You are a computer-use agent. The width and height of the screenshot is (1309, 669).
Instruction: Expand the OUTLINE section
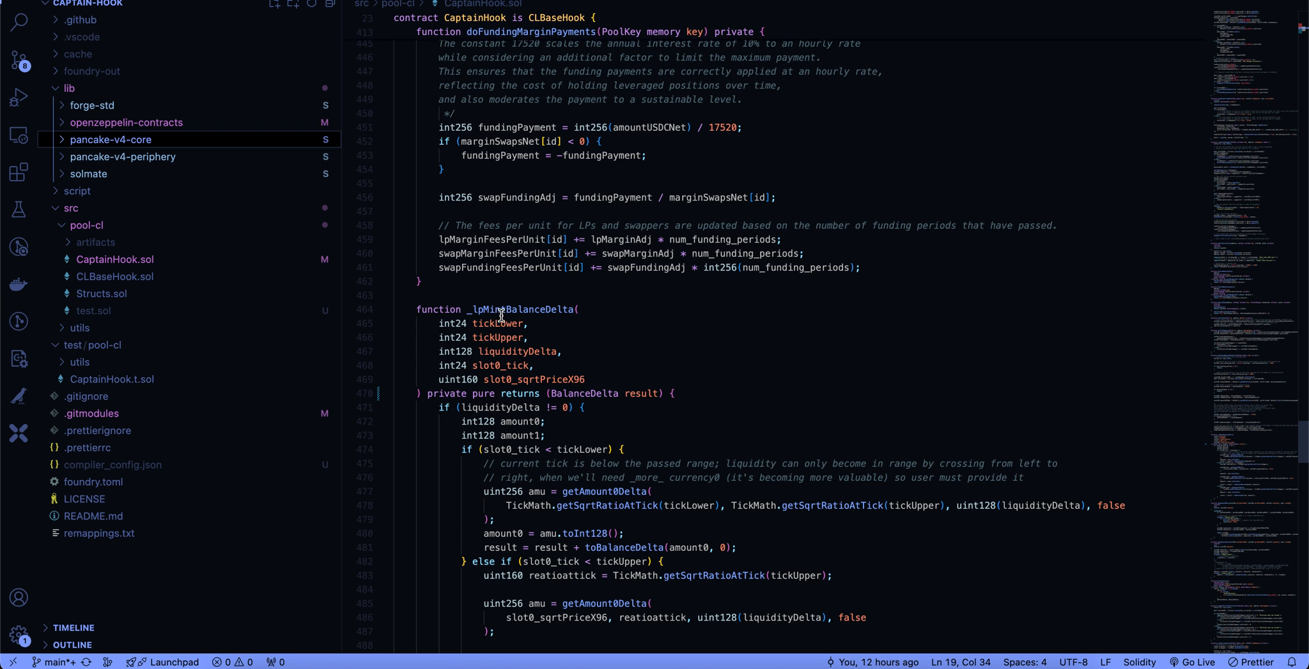coord(189,645)
